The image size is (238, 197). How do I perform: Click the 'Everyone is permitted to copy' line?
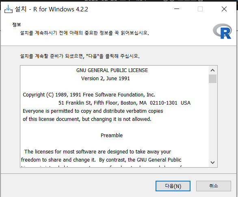(x=93, y=111)
